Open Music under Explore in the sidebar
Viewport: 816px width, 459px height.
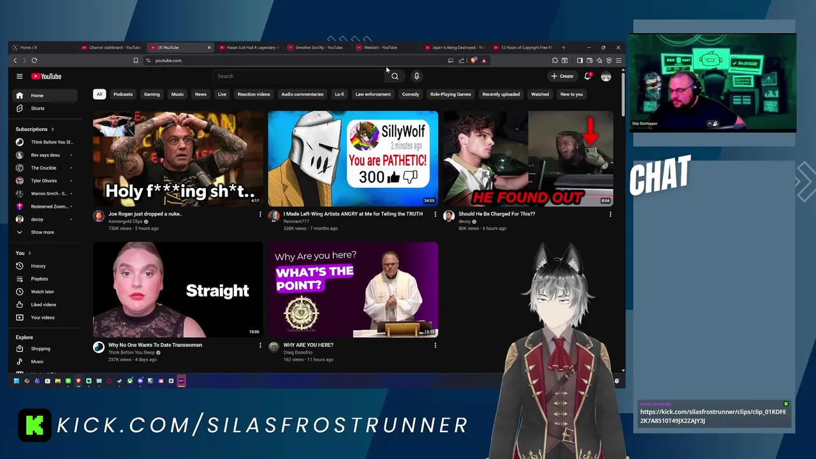[45, 361]
